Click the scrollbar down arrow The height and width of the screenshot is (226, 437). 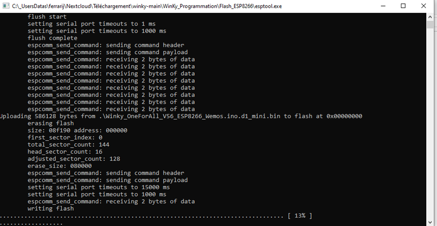(430, 222)
